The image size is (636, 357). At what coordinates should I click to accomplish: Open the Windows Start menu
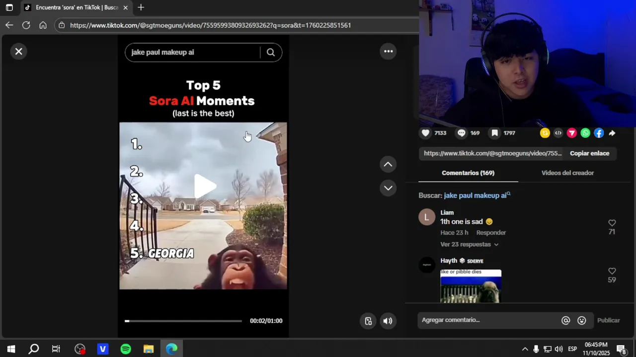pos(11,349)
